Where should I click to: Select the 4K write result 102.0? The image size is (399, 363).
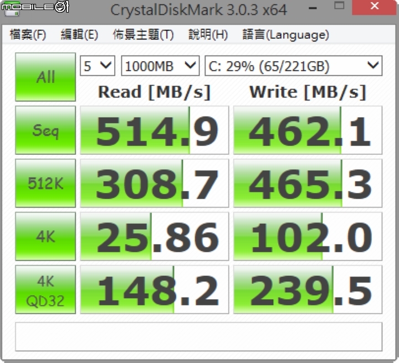[308, 236]
